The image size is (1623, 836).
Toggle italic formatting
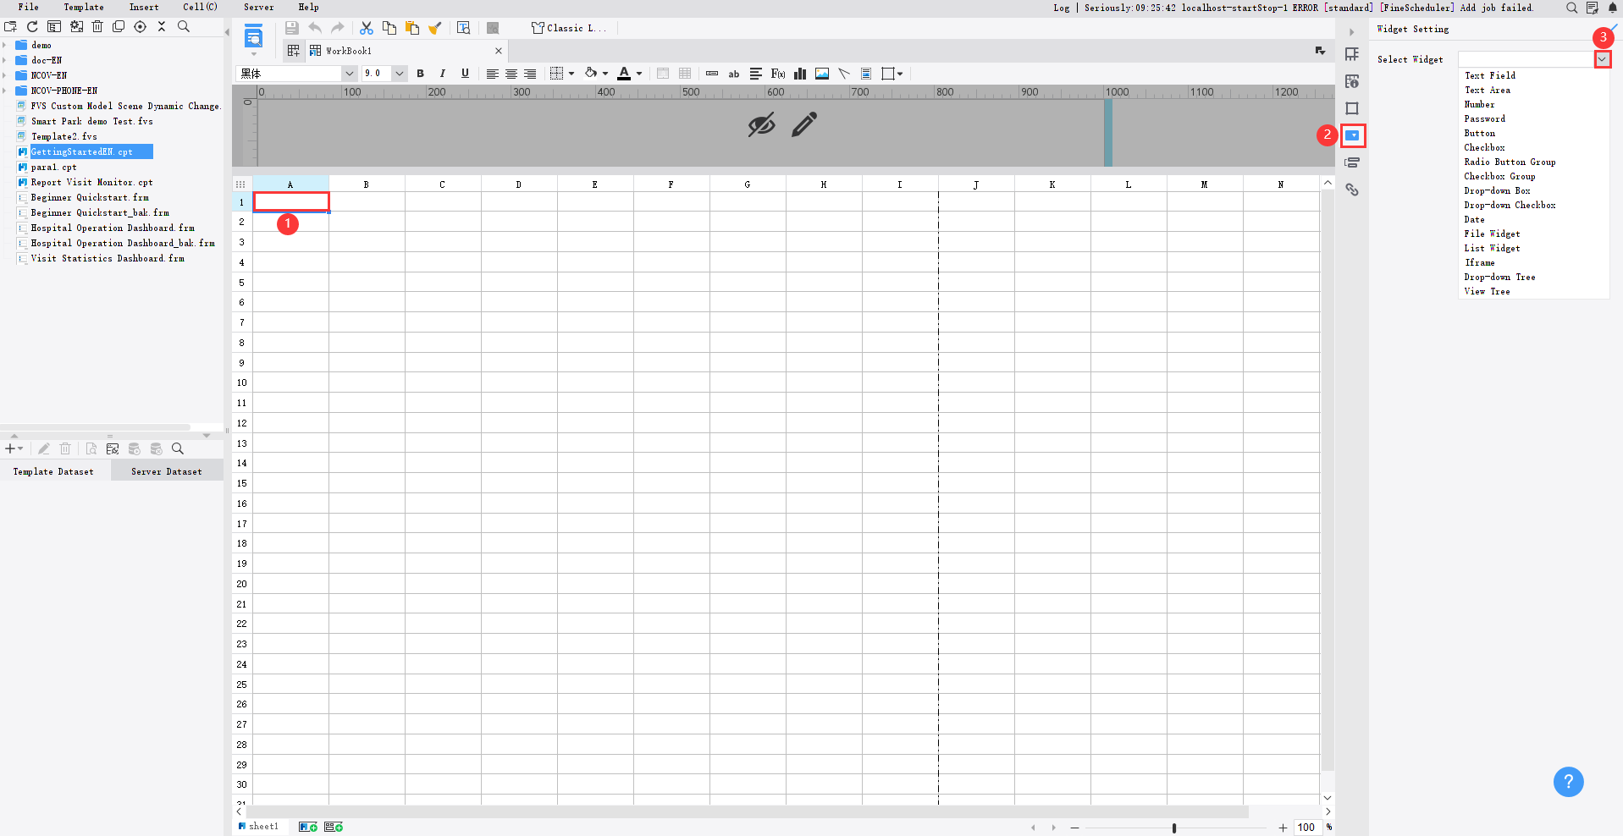[x=442, y=74]
